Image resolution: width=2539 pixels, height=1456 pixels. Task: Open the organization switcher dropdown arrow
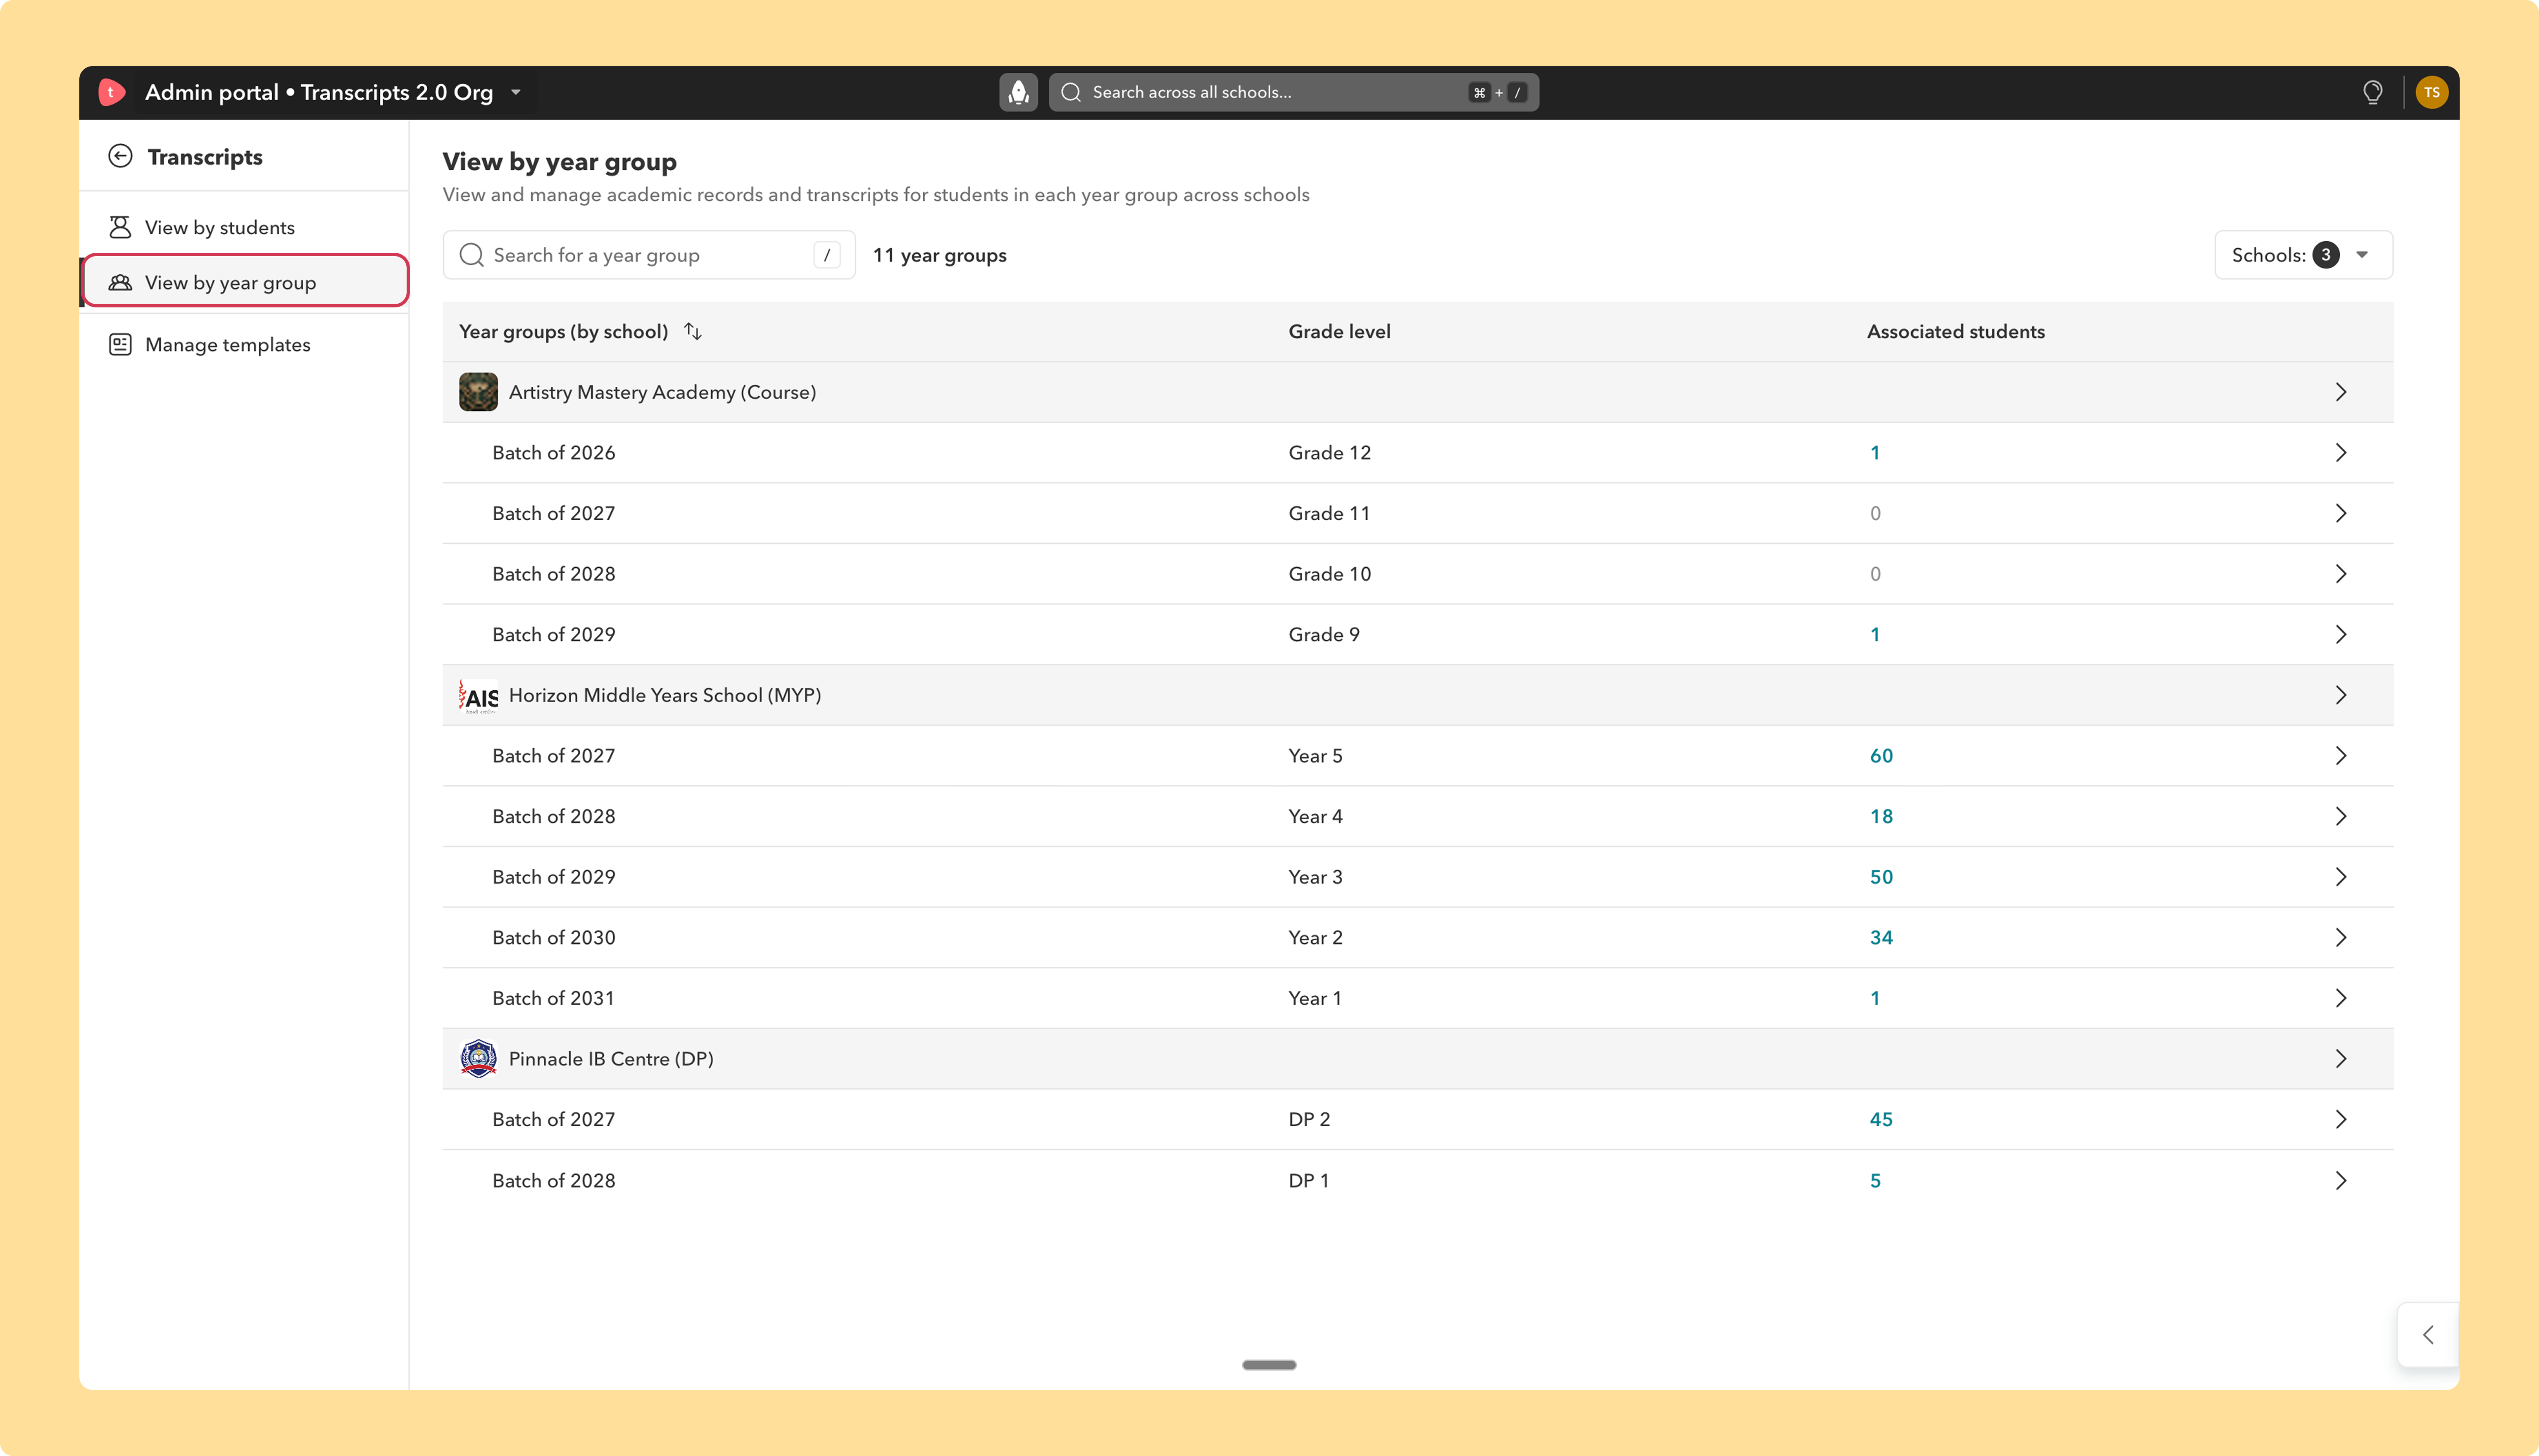pos(516,92)
